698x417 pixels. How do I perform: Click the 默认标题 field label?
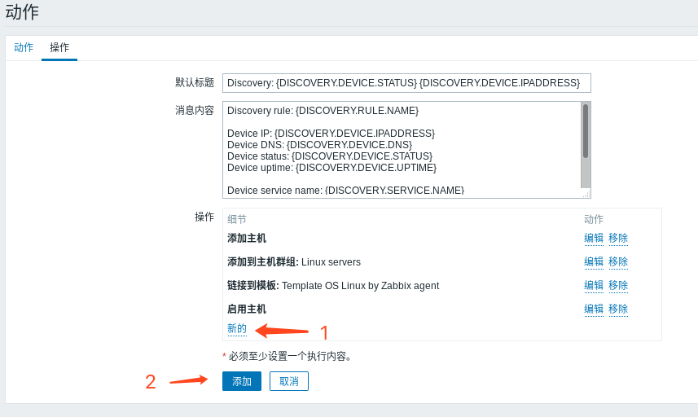click(x=194, y=83)
